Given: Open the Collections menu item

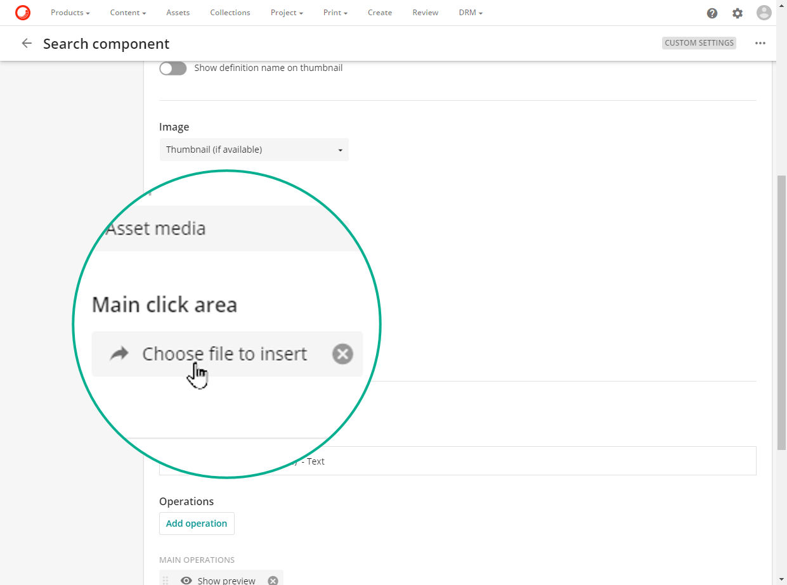Looking at the screenshot, I should pyautogui.click(x=230, y=13).
